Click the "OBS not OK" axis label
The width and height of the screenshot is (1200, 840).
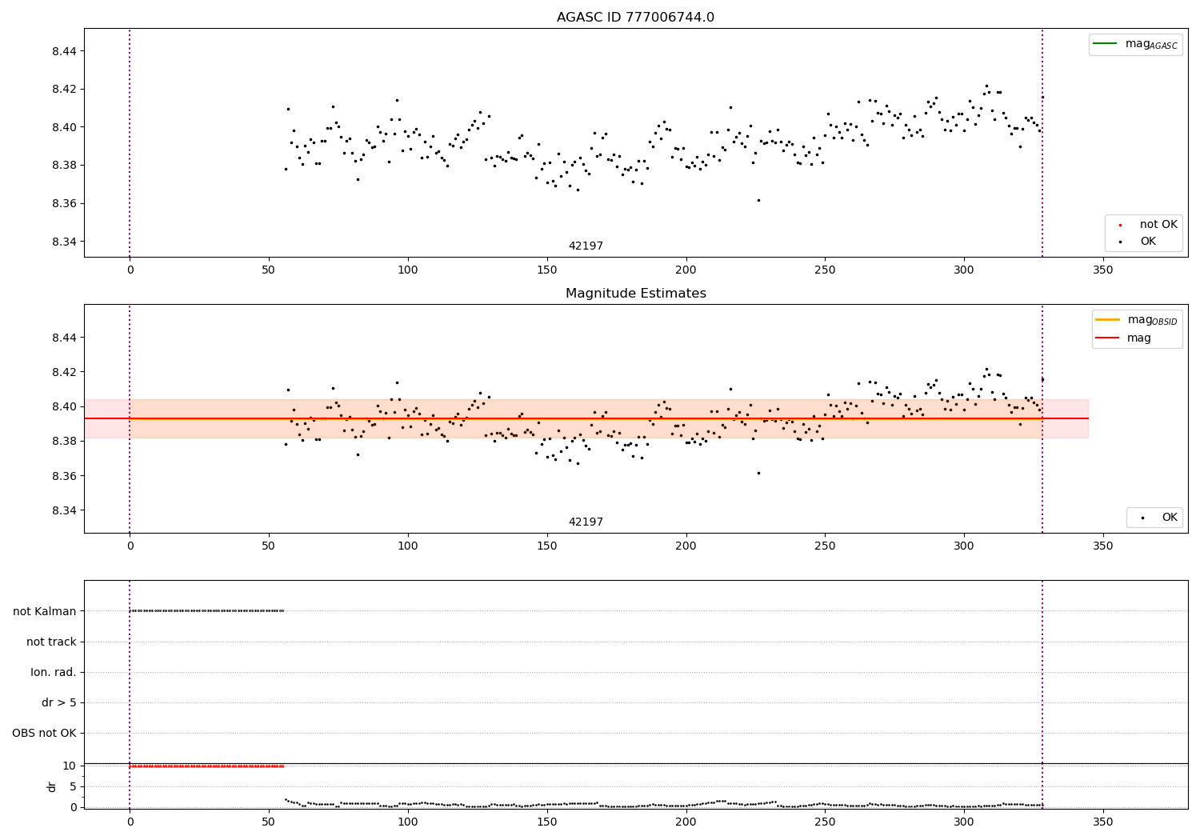[44, 734]
